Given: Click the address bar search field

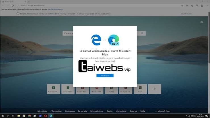Looking at the screenshot, I should pyautogui.click(x=98, y=6).
